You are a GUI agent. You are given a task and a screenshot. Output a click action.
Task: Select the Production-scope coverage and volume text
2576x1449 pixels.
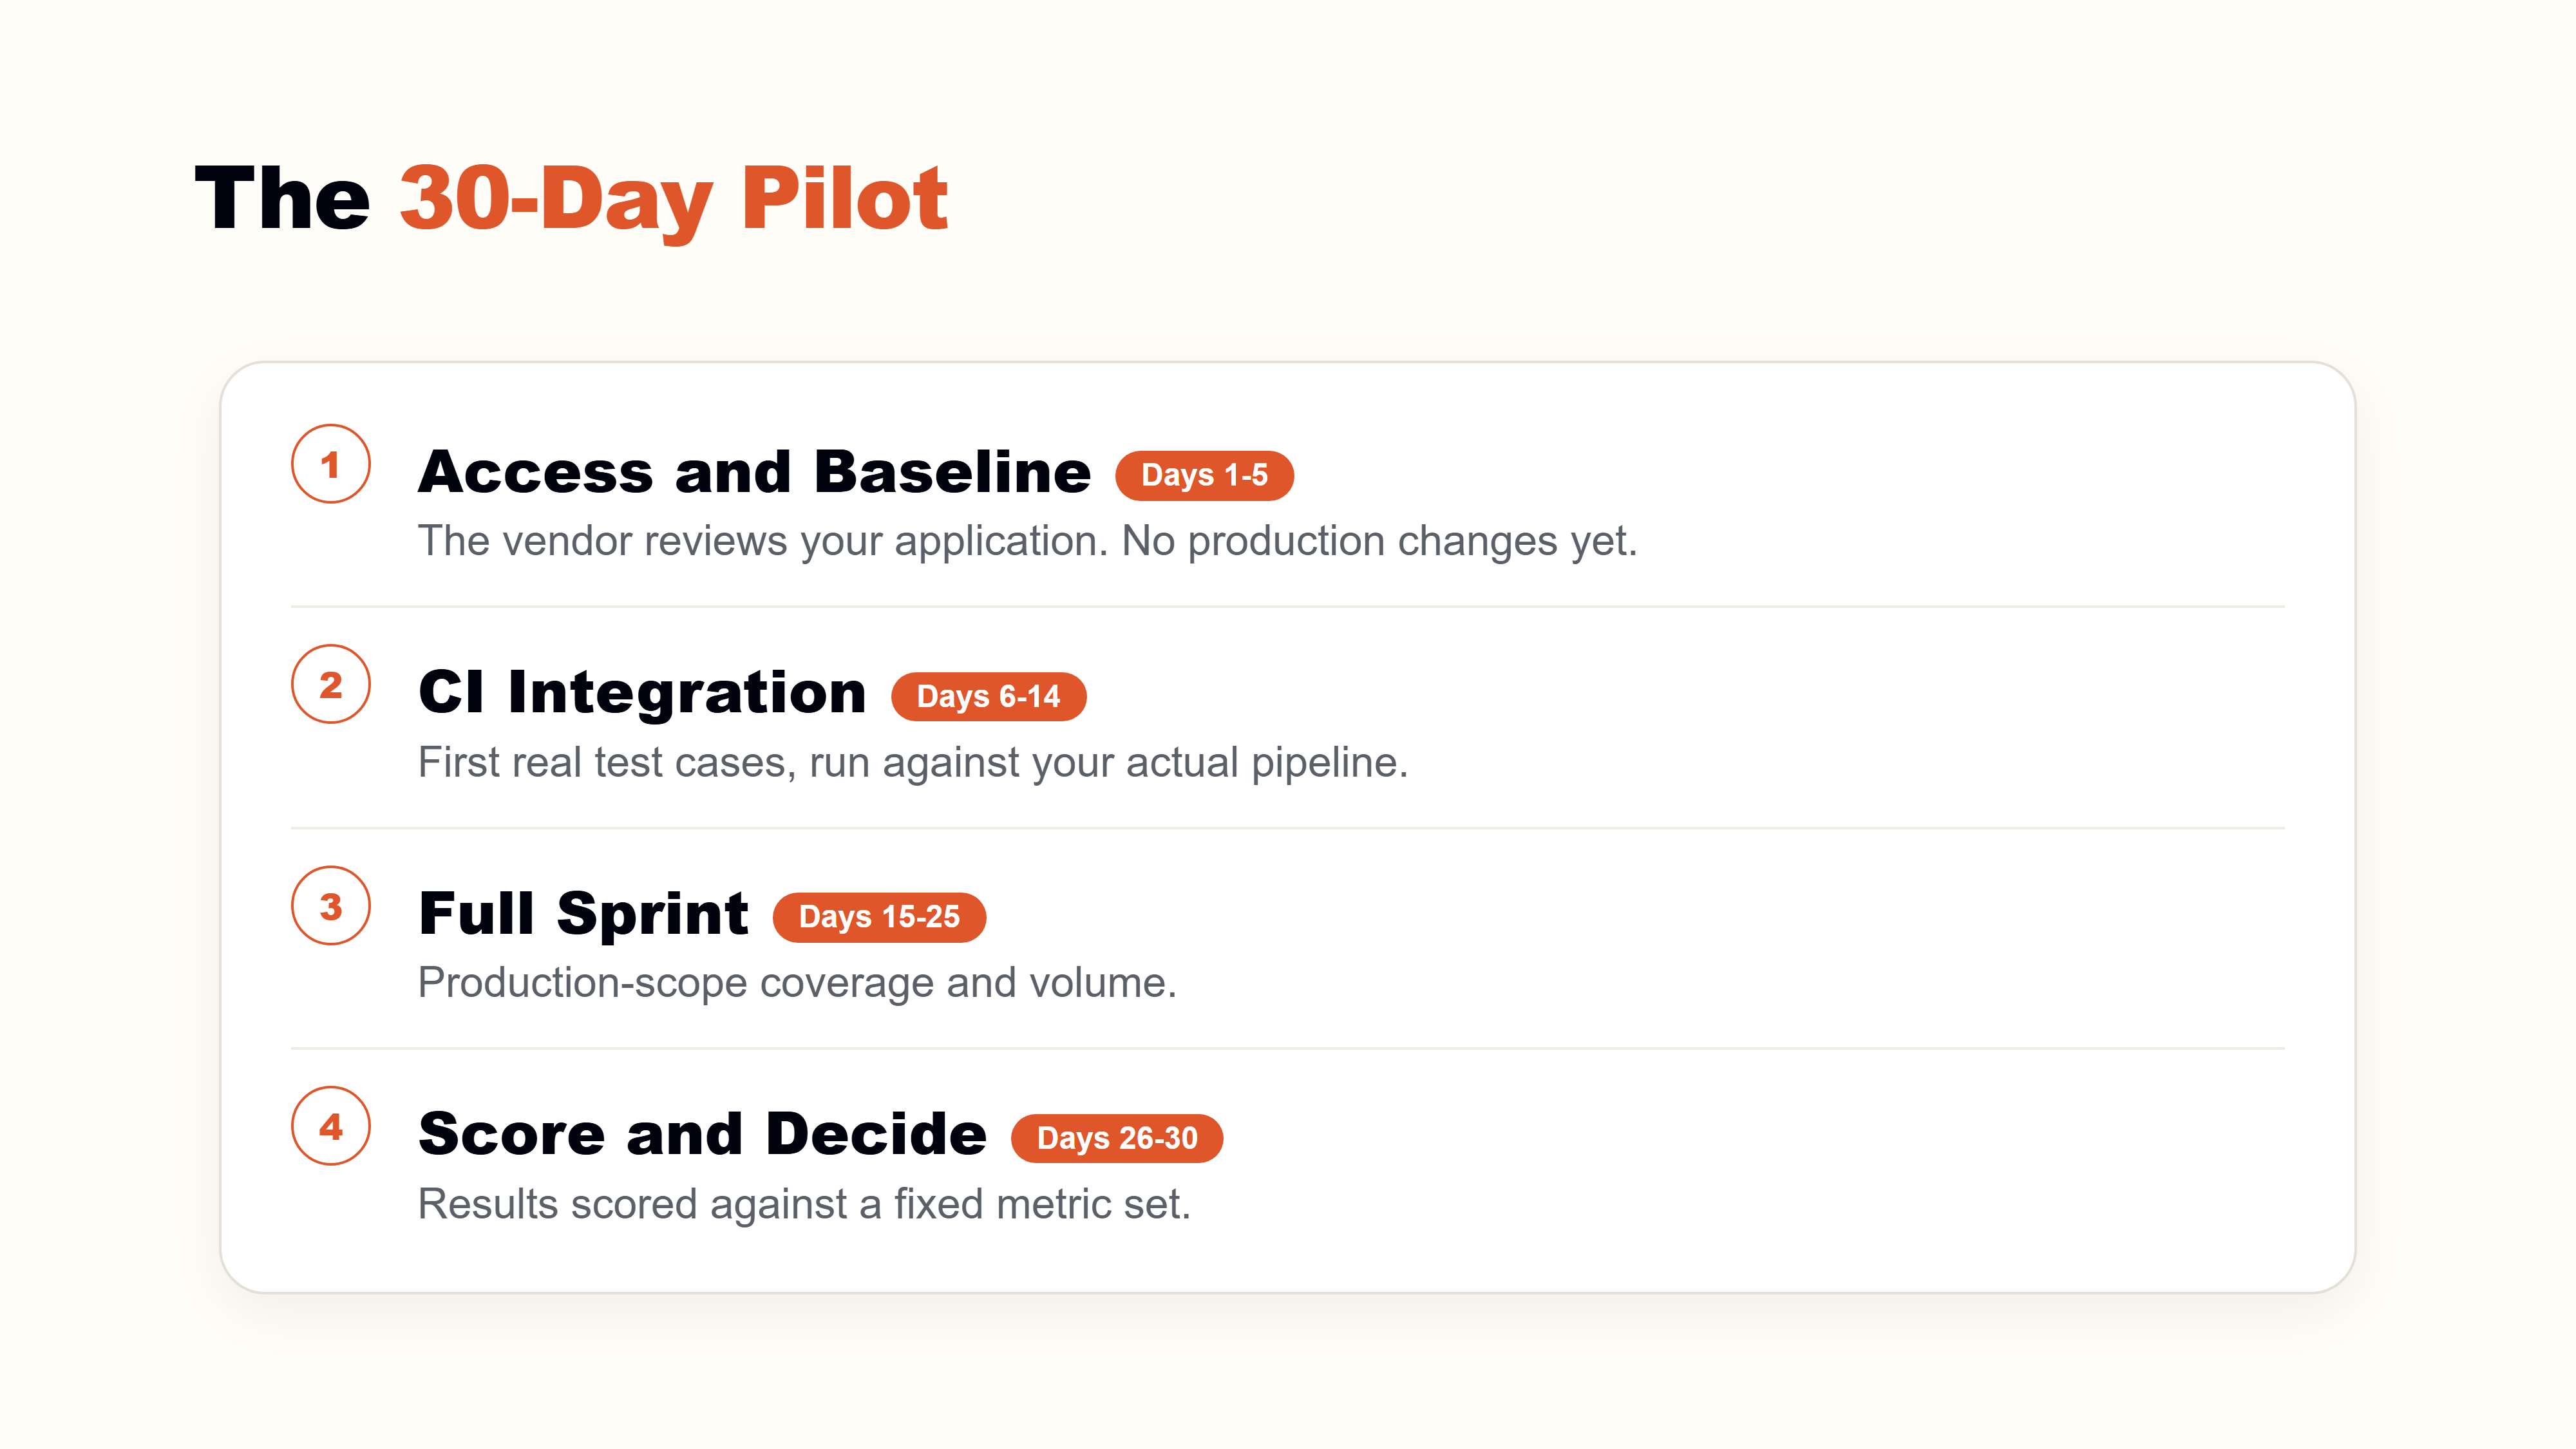point(797,983)
